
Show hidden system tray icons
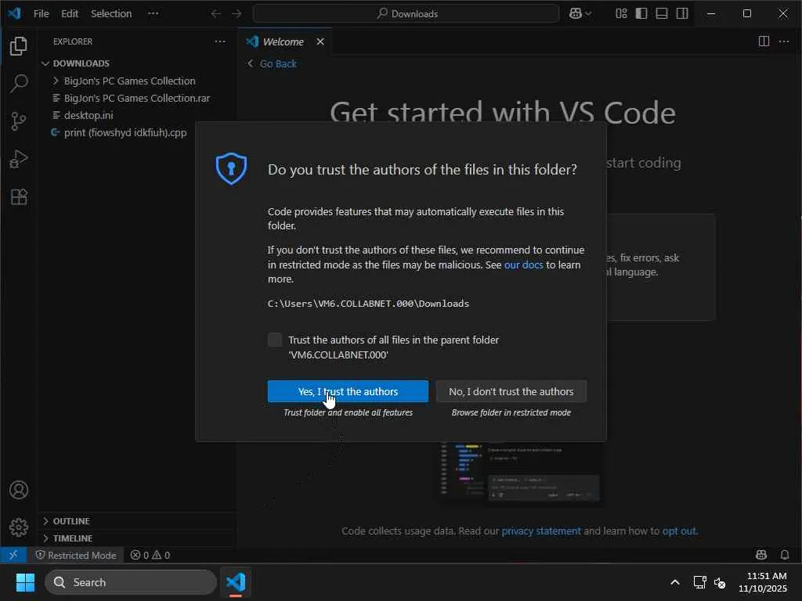[675, 582]
